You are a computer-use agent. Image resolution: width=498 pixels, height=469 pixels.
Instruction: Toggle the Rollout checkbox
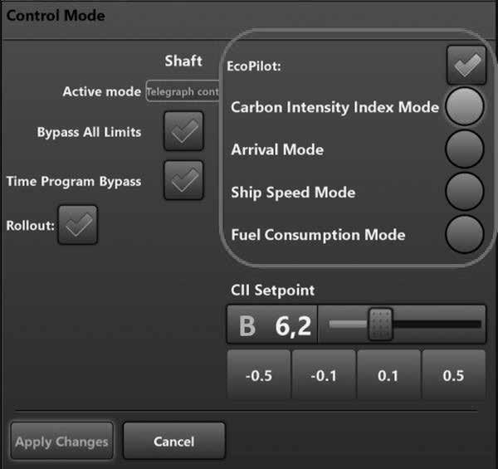(x=78, y=225)
